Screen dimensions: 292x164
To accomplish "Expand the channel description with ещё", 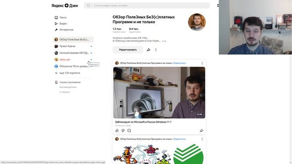I will click(x=164, y=41).
